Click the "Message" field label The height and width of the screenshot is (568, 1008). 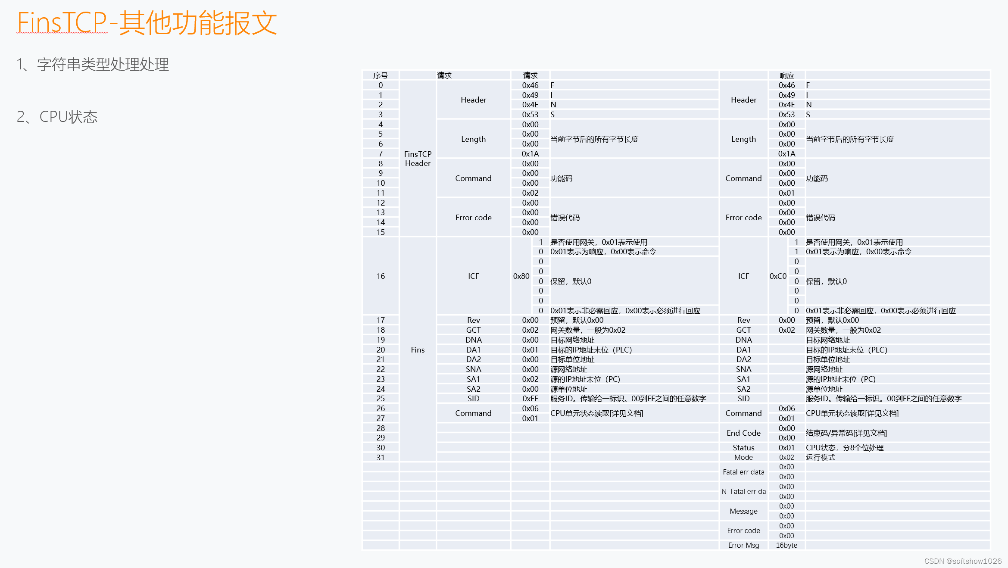(743, 511)
